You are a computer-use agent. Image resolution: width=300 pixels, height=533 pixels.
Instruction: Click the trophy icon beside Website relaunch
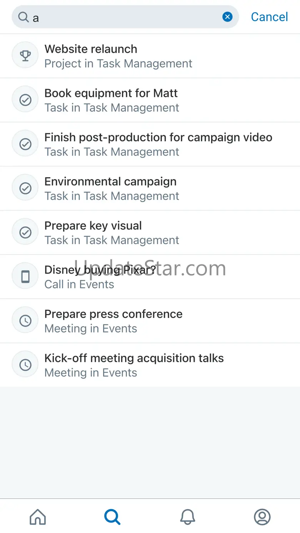(x=25, y=56)
